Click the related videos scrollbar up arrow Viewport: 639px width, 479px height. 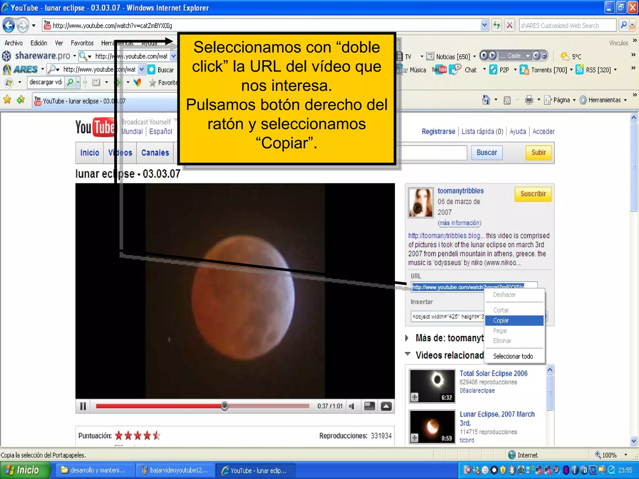tap(550, 370)
